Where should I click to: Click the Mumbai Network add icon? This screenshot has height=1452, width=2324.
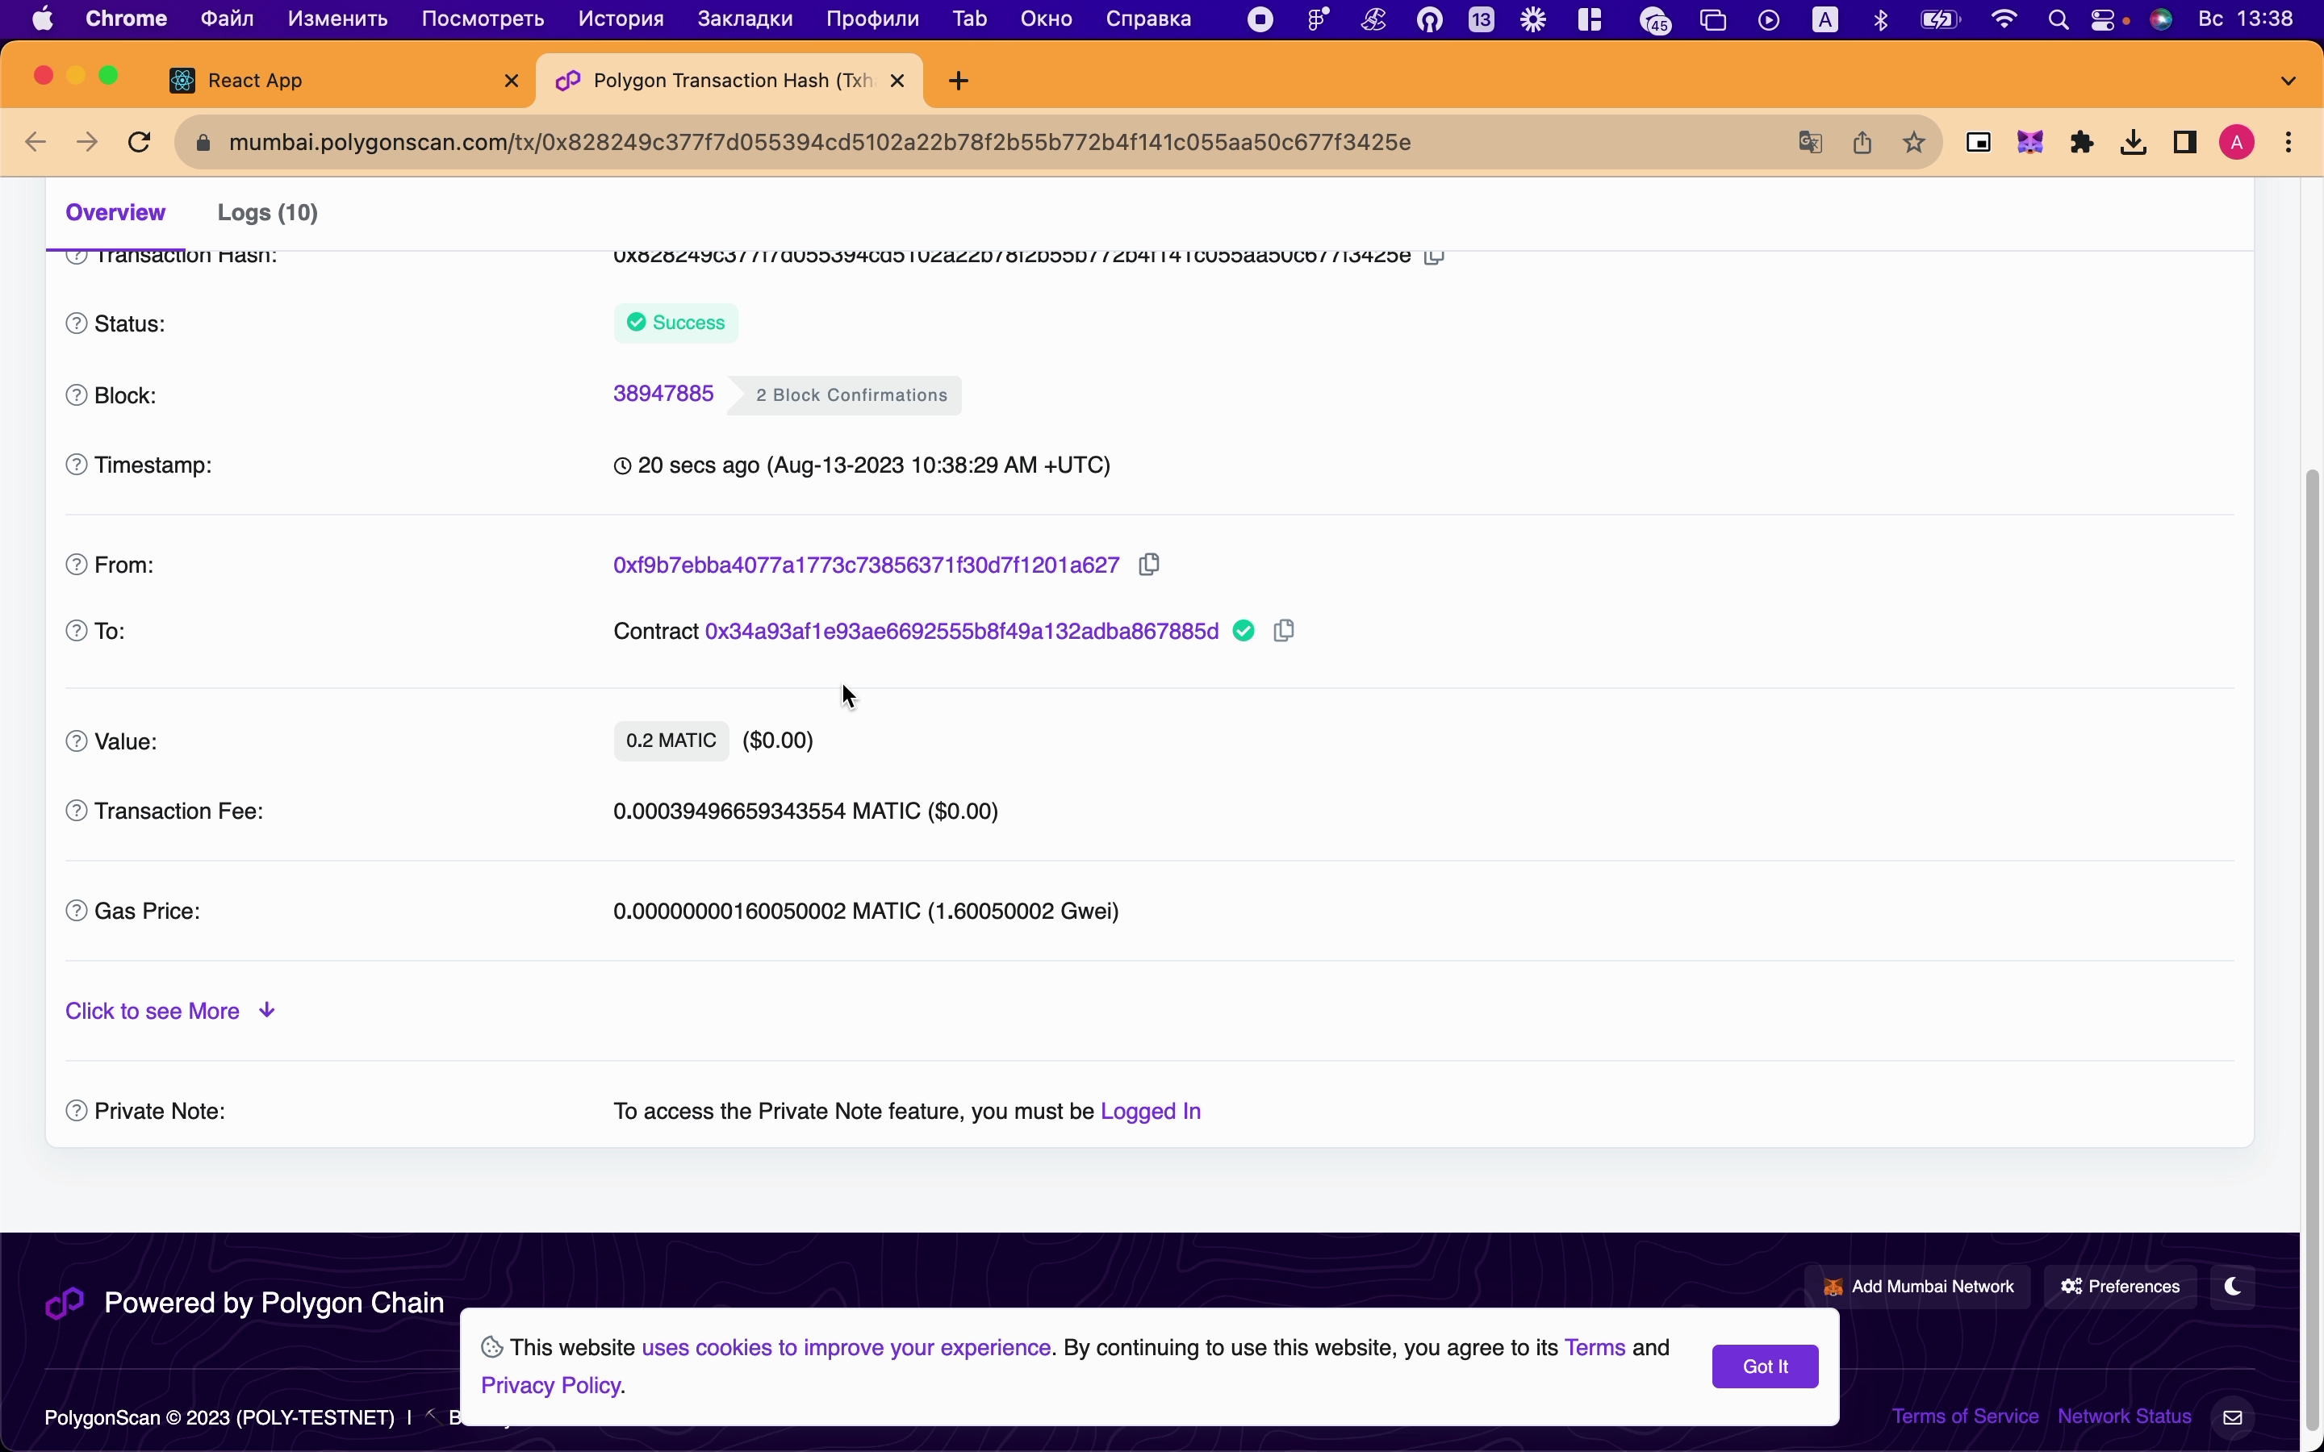click(x=1833, y=1287)
